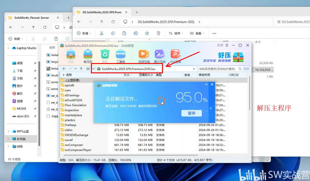310x181 pixels.
Task: Open the 新建 dropdown in DS.SolidWorks explorer
Action: 84,33
